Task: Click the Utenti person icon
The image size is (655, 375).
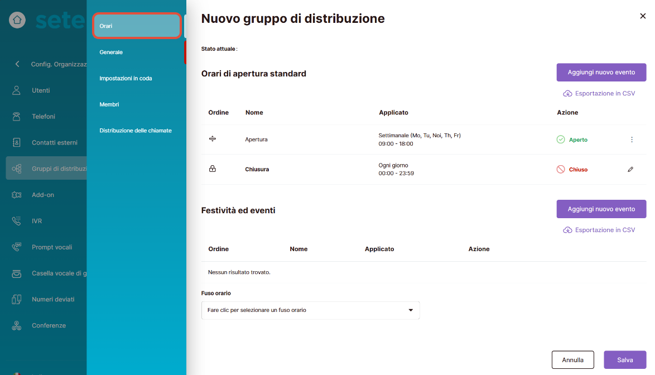Action: coord(16,90)
